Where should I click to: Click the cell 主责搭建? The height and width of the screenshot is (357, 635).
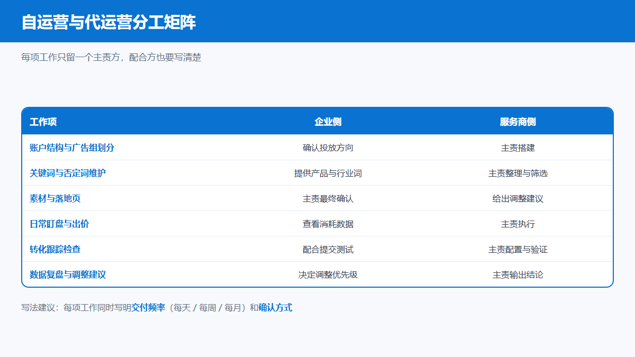pos(518,148)
